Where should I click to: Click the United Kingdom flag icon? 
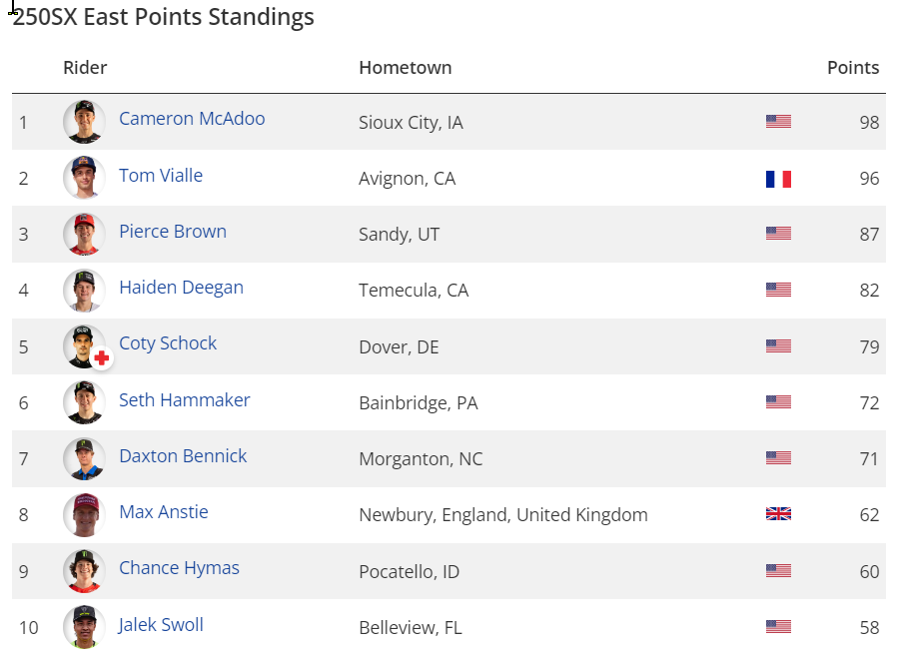pyautogui.click(x=778, y=514)
